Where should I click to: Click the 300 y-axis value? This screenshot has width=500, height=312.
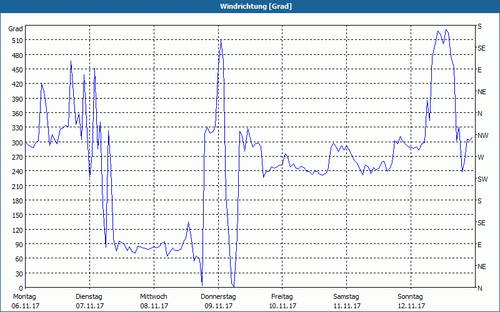(x=17, y=143)
